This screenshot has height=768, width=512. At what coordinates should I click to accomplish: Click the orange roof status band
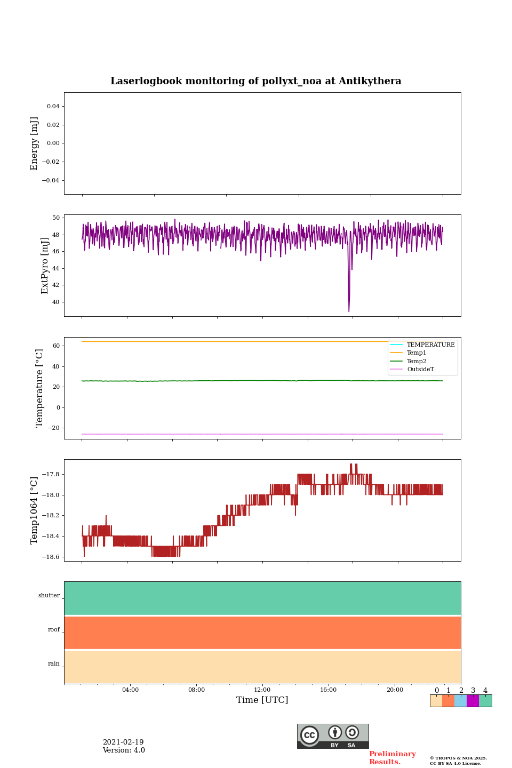262,633
